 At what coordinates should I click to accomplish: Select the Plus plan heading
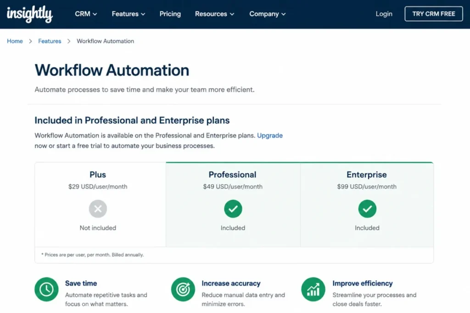[x=98, y=175]
